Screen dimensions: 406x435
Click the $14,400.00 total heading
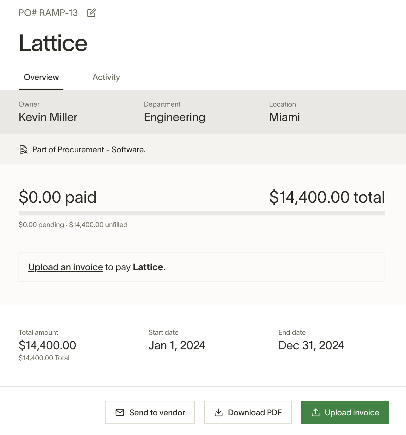tap(327, 197)
